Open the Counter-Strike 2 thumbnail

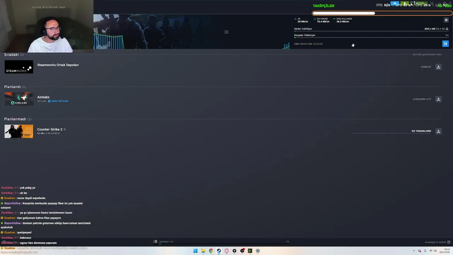click(x=19, y=131)
